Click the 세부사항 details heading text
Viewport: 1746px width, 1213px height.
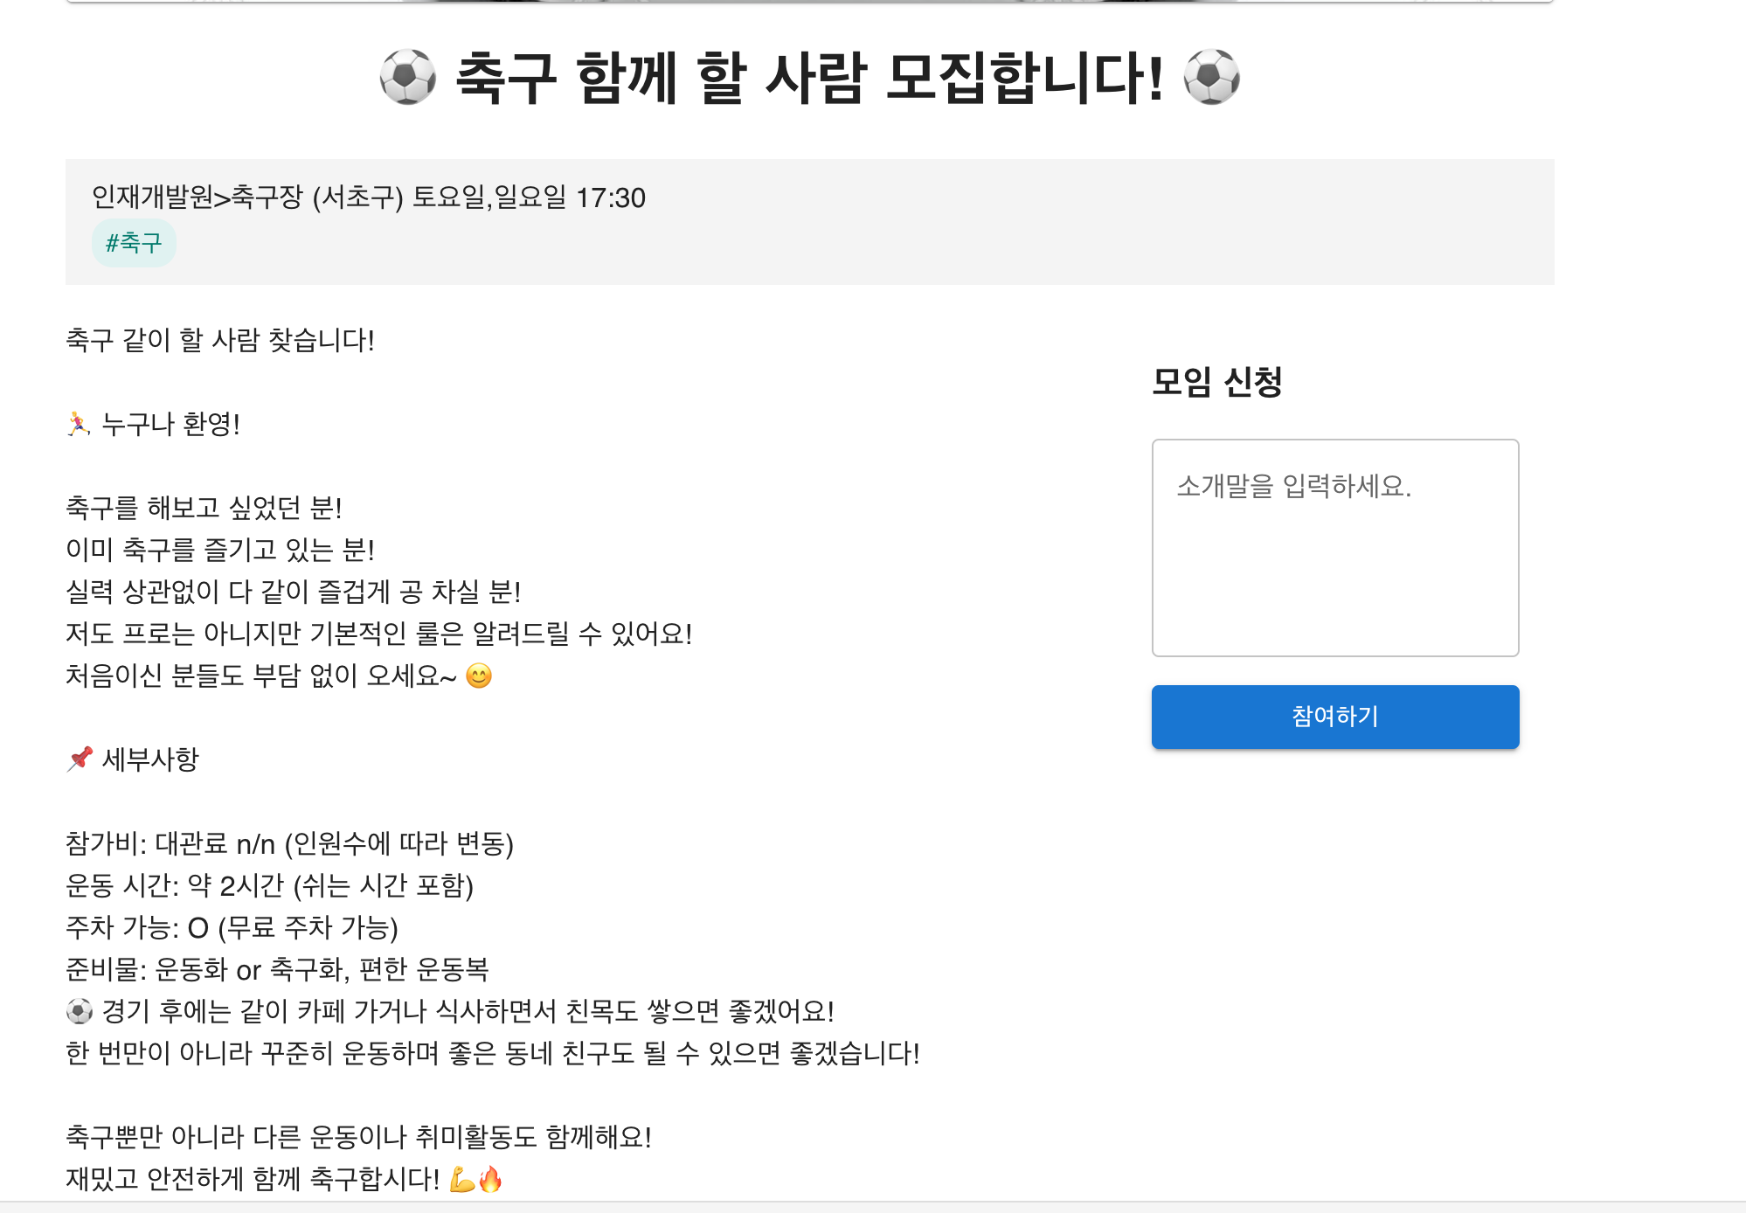(150, 759)
